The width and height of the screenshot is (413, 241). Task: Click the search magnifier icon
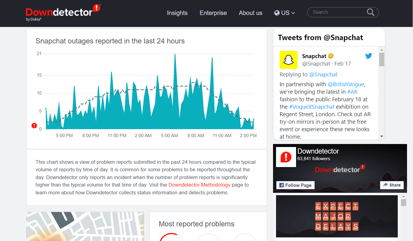[x=371, y=12]
